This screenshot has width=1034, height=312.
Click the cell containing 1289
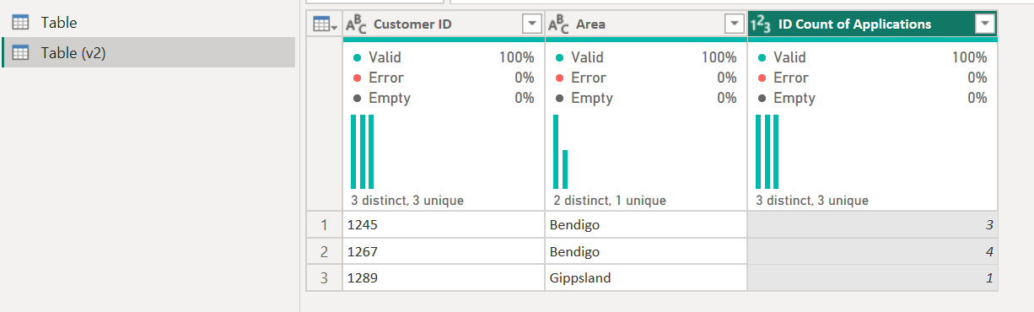pyautogui.click(x=444, y=278)
